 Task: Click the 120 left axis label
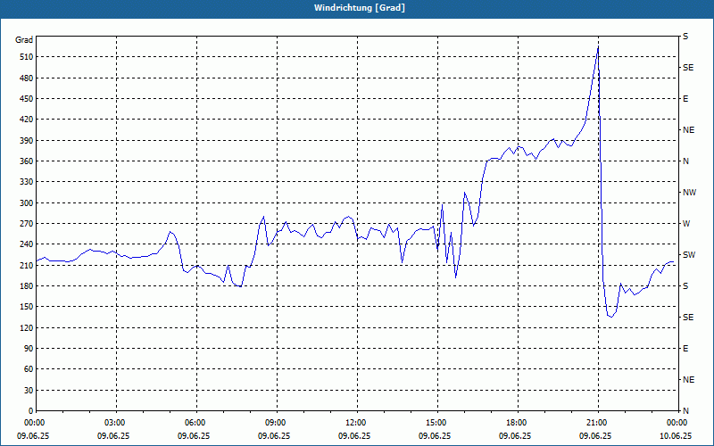(x=27, y=327)
